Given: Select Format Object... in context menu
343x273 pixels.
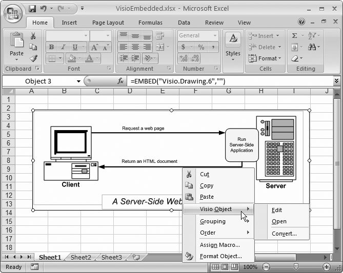Looking at the screenshot, I should click(x=220, y=256).
